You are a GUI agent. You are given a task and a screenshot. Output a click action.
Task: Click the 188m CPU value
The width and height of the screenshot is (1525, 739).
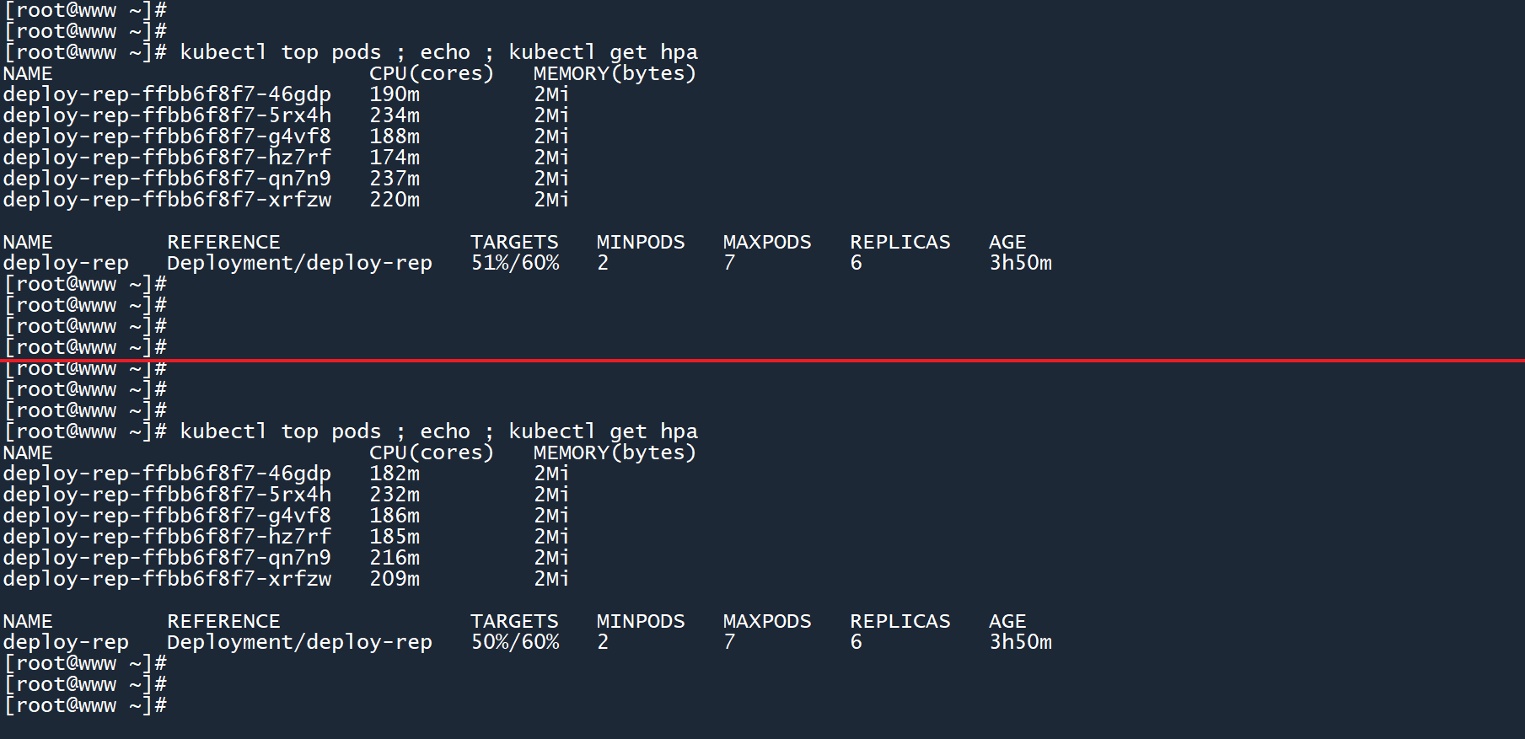(395, 137)
